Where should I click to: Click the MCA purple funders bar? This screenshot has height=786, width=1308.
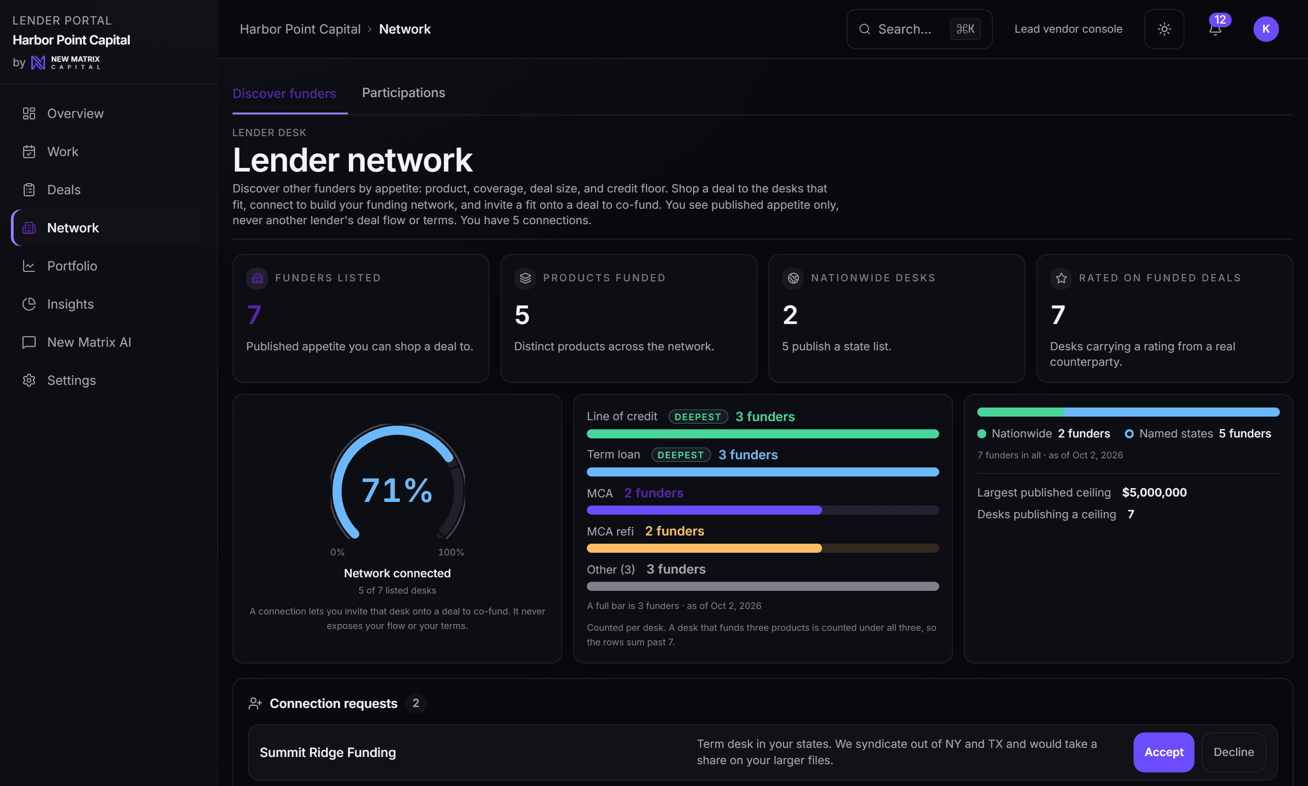pyautogui.click(x=762, y=510)
